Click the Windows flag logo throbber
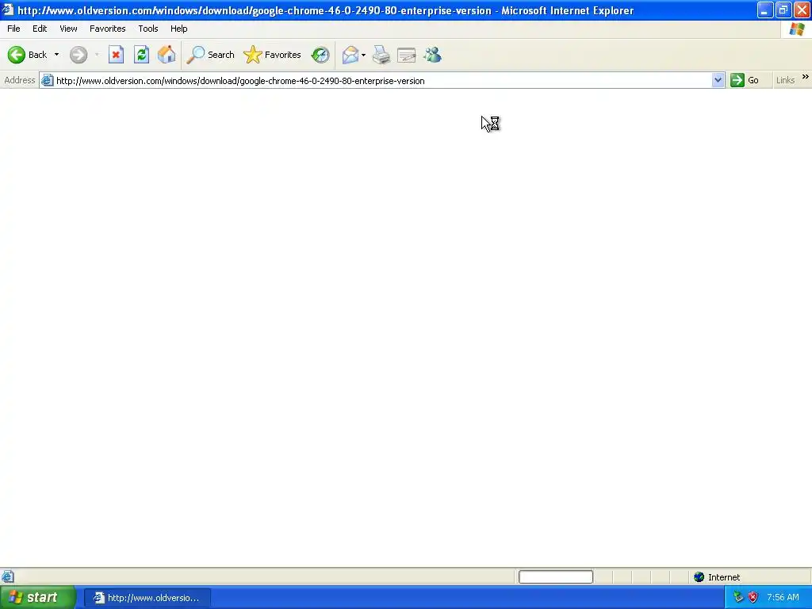The width and height of the screenshot is (812, 609). [796, 29]
